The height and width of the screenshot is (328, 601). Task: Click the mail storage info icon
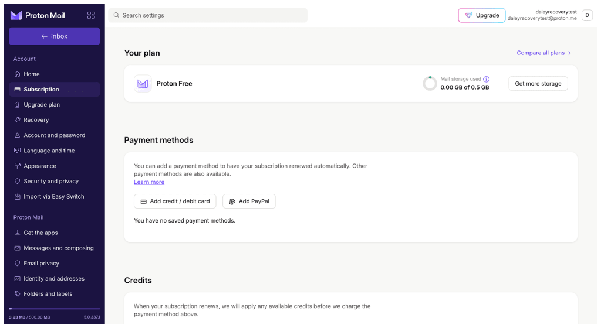(486, 79)
